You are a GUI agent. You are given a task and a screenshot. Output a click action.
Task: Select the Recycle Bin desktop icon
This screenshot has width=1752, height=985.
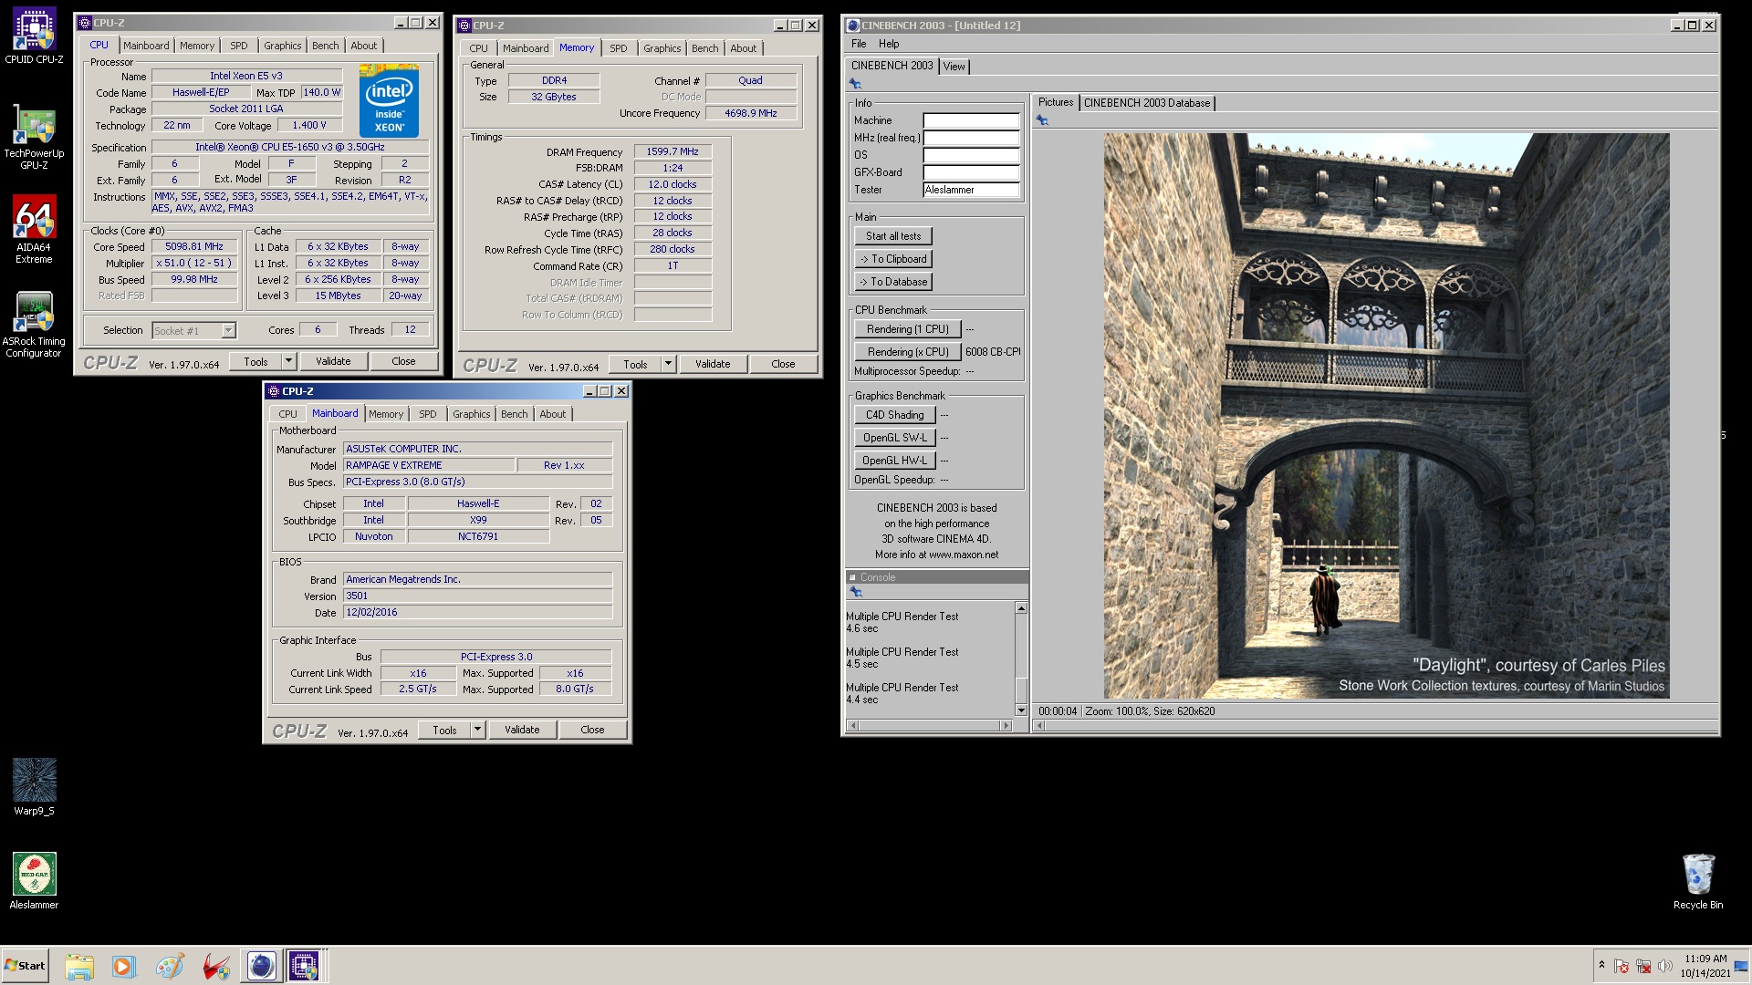click(1698, 881)
